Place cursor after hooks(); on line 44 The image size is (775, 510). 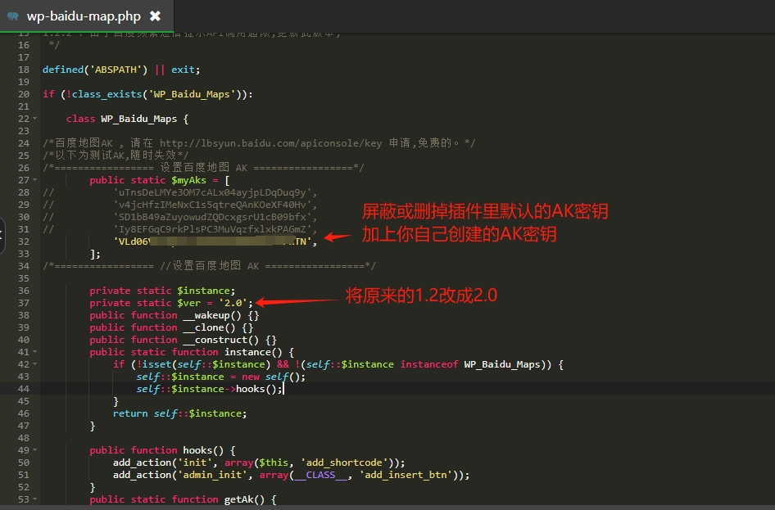coord(283,389)
